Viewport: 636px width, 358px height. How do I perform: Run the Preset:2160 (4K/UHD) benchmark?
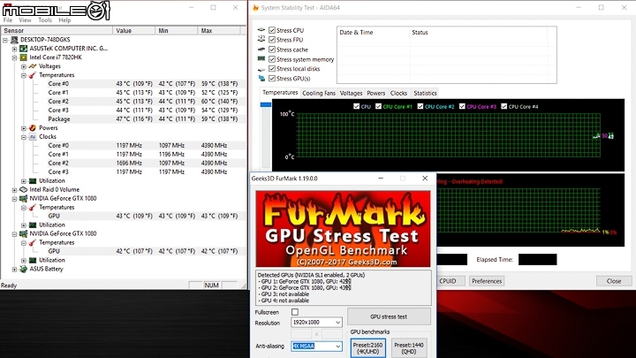click(x=367, y=348)
